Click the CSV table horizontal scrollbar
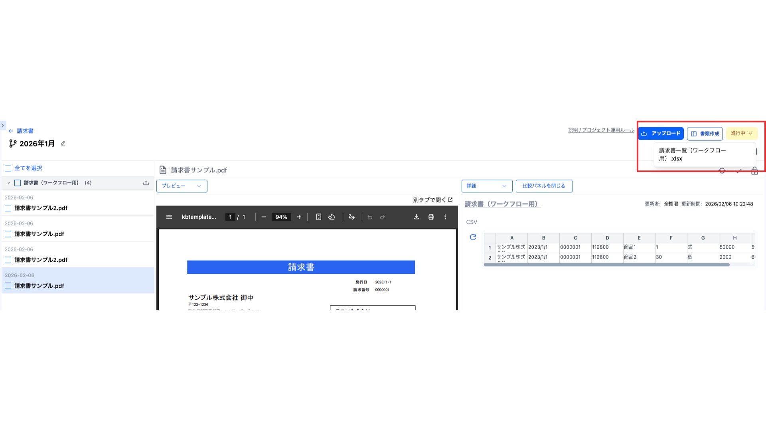This screenshot has height=431, width=766. click(x=606, y=265)
